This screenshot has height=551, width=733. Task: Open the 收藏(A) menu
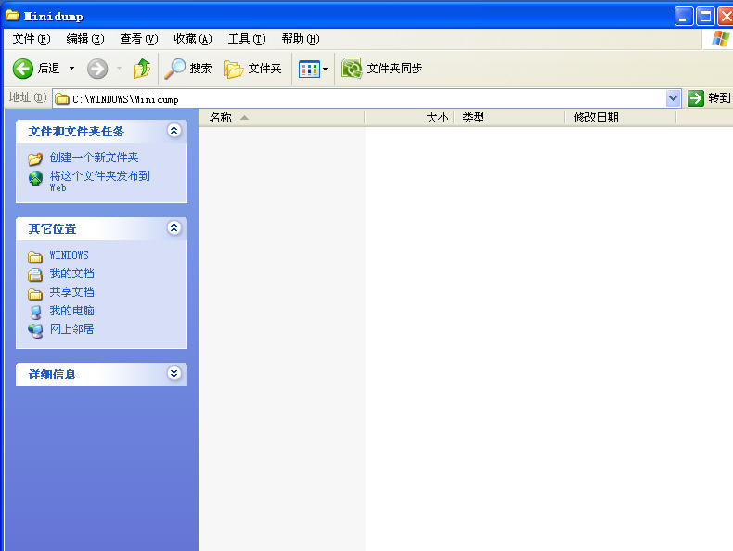point(193,39)
